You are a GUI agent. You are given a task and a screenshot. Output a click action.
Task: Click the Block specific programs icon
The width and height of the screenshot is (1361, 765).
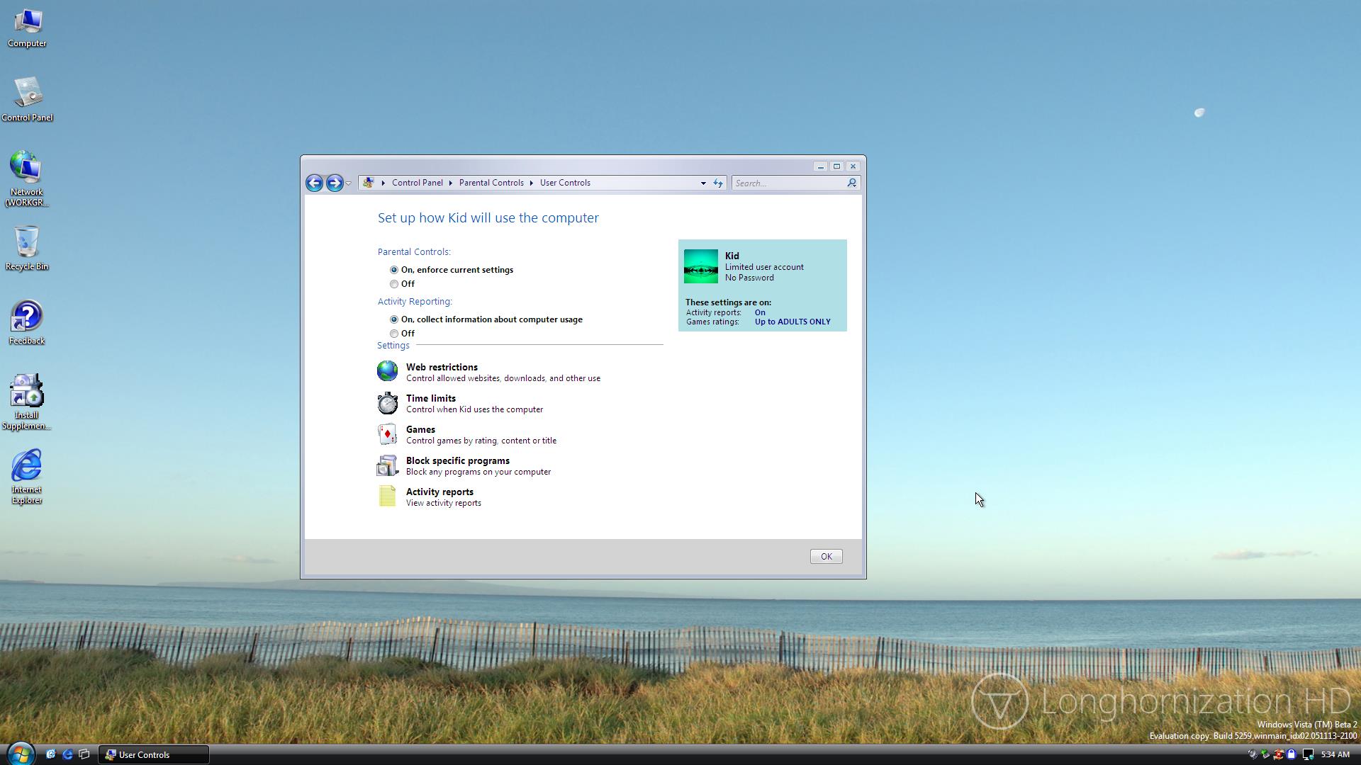coord(387,465)
